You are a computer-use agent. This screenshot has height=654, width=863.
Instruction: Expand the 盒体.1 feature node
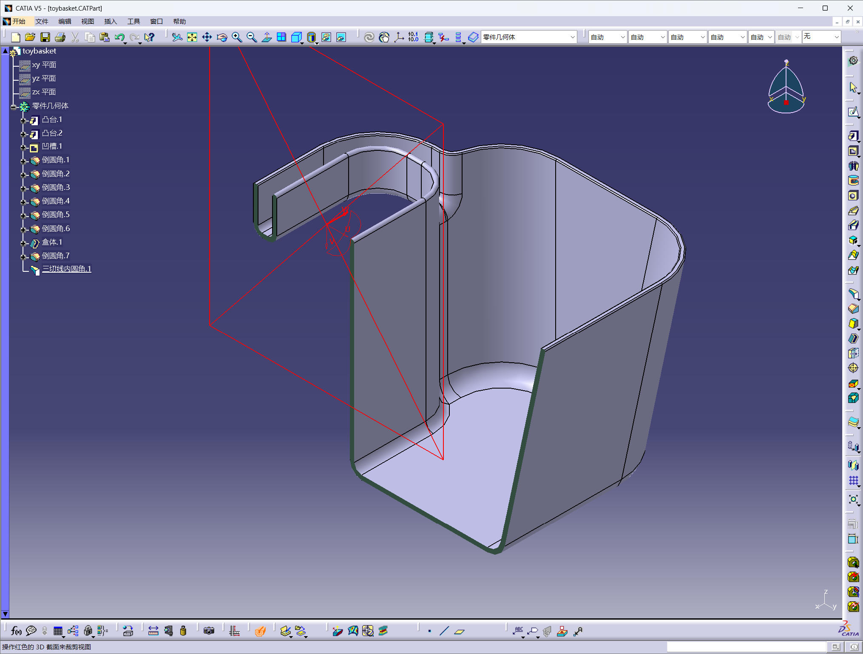[23, 243]
